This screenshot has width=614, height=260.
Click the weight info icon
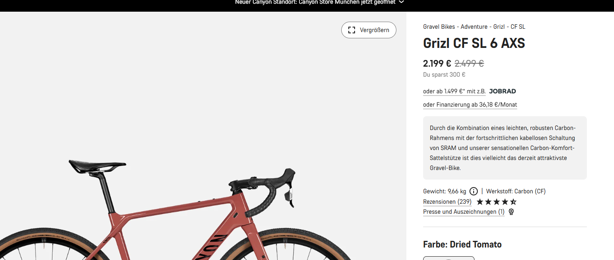point(474,191)
